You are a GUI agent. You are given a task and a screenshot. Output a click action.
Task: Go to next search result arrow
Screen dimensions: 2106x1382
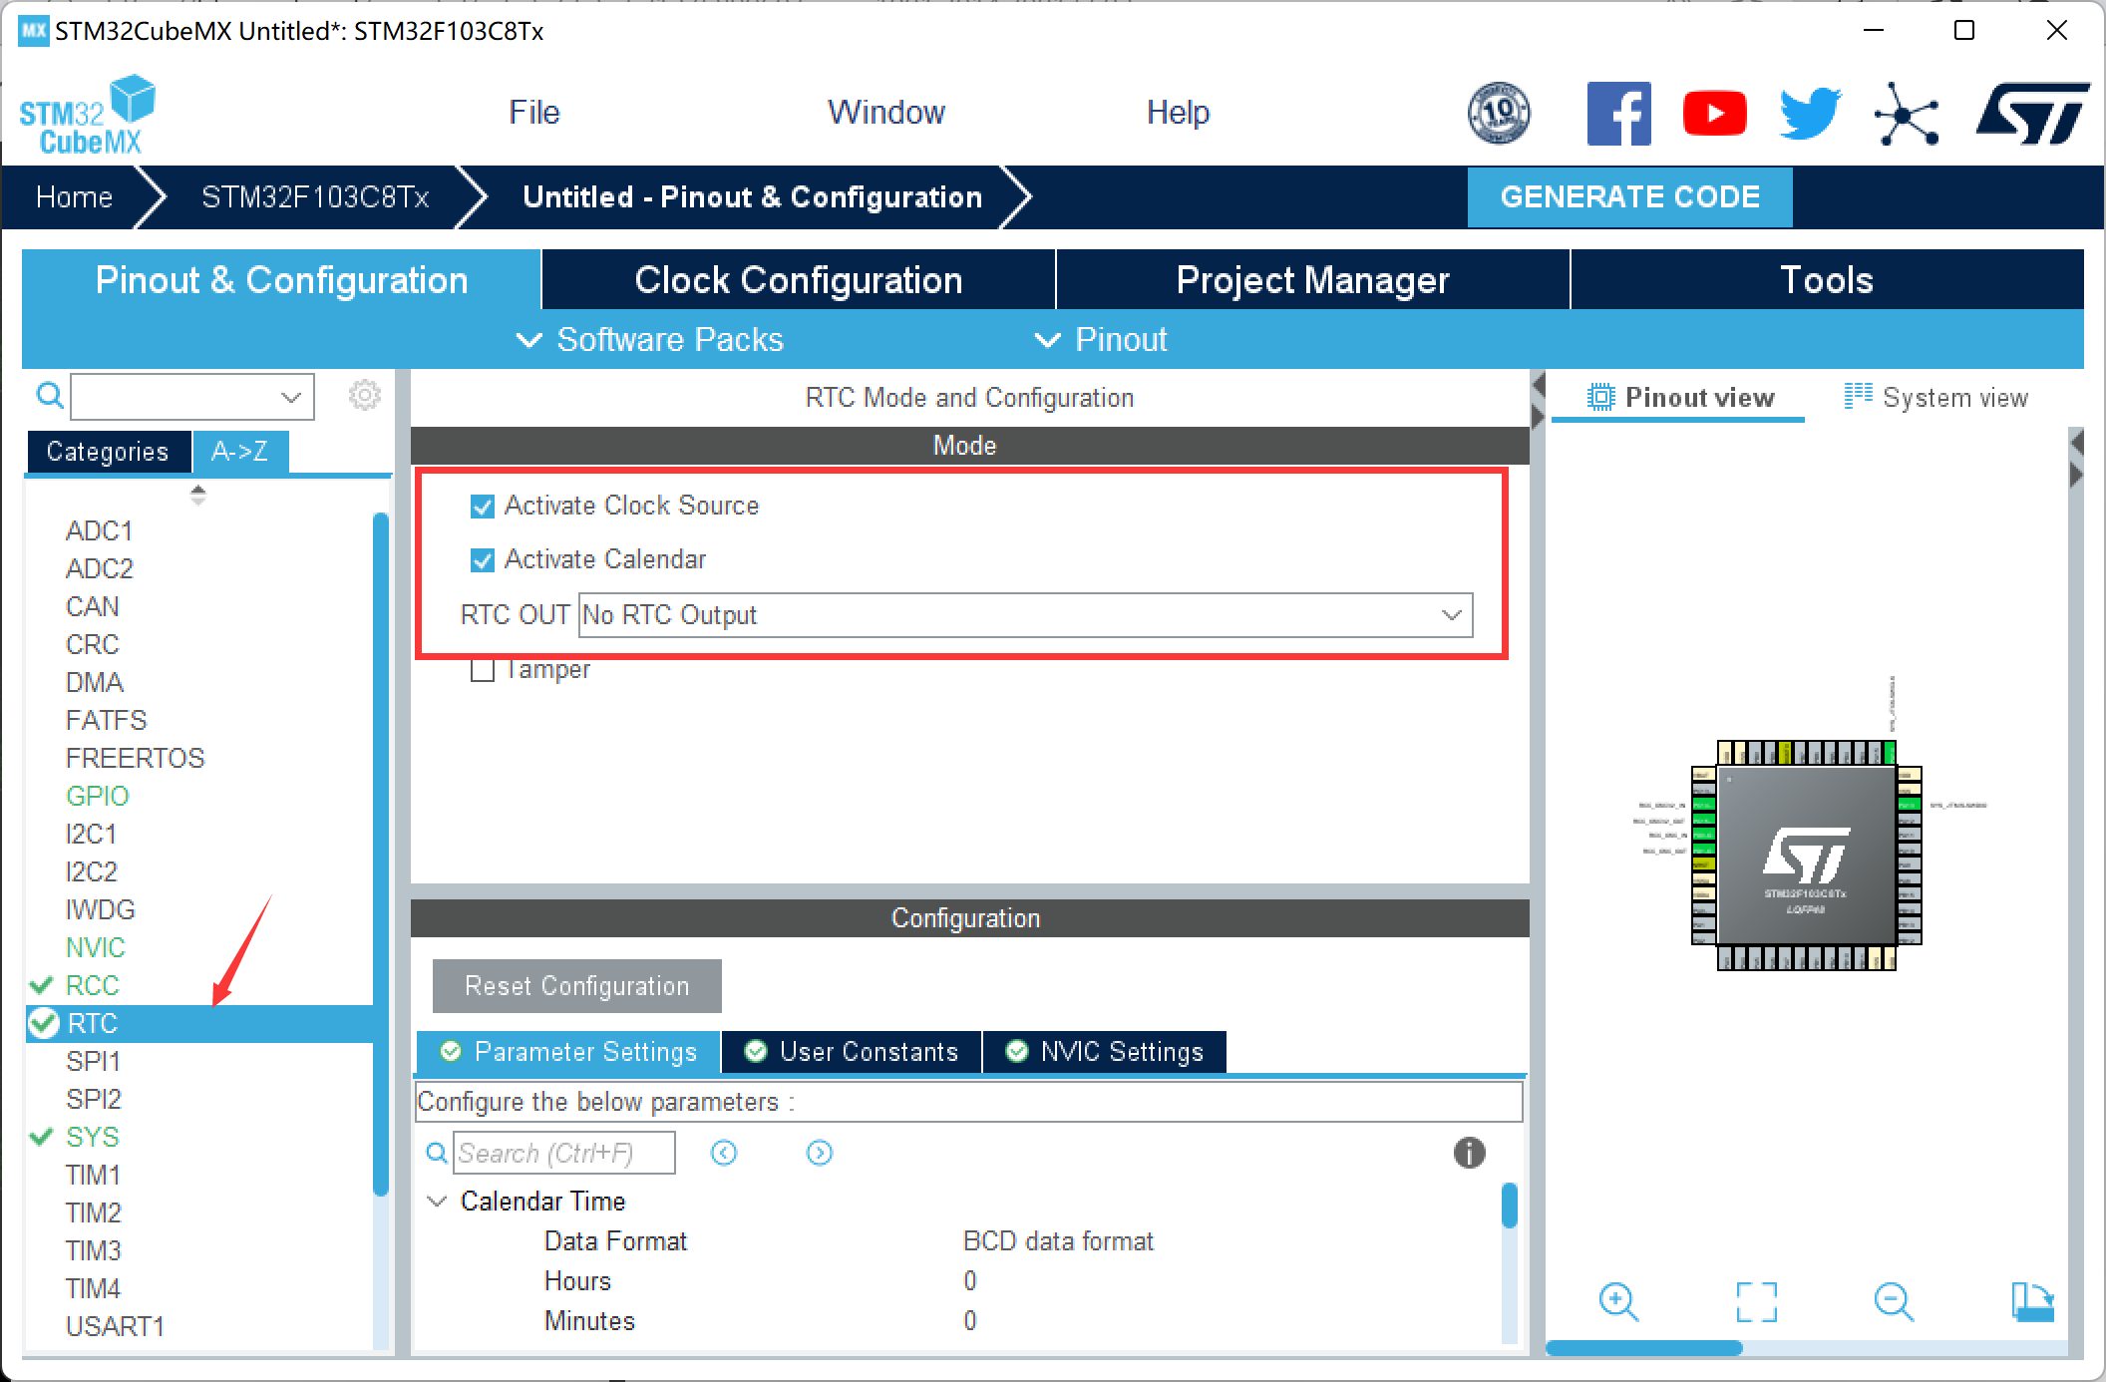click(x=819, y=1153)
